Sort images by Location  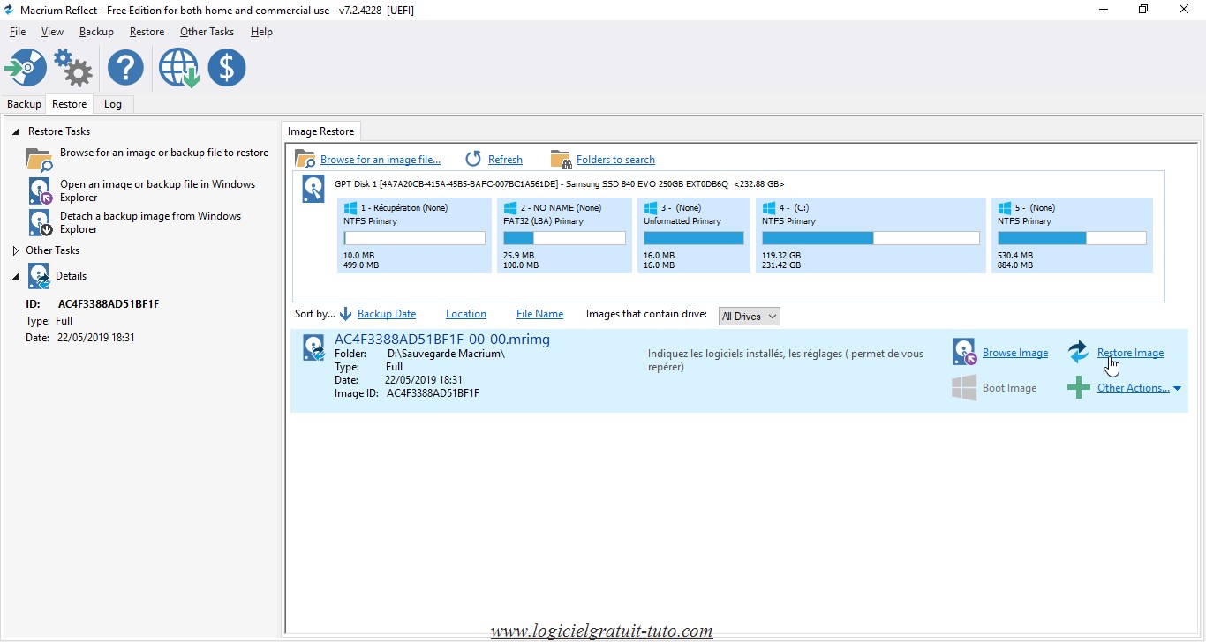pos(466,314)
